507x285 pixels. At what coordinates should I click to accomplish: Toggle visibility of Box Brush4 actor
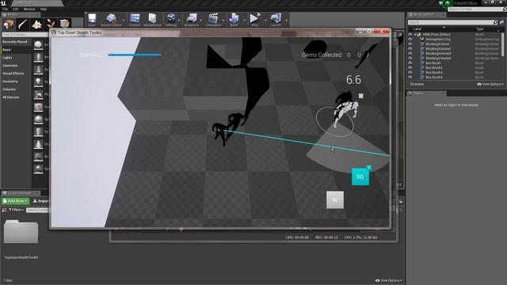[x=410, y=78]
